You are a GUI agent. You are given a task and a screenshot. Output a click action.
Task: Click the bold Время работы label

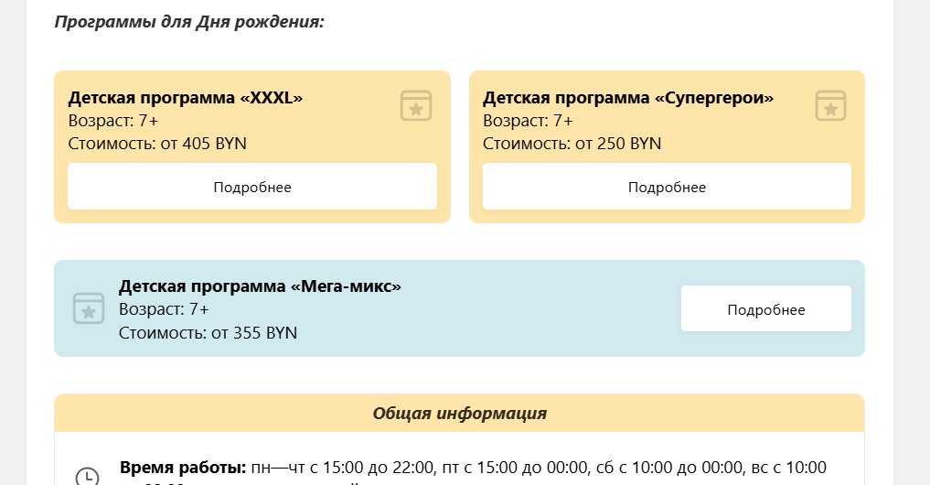[x=183, y=468]
